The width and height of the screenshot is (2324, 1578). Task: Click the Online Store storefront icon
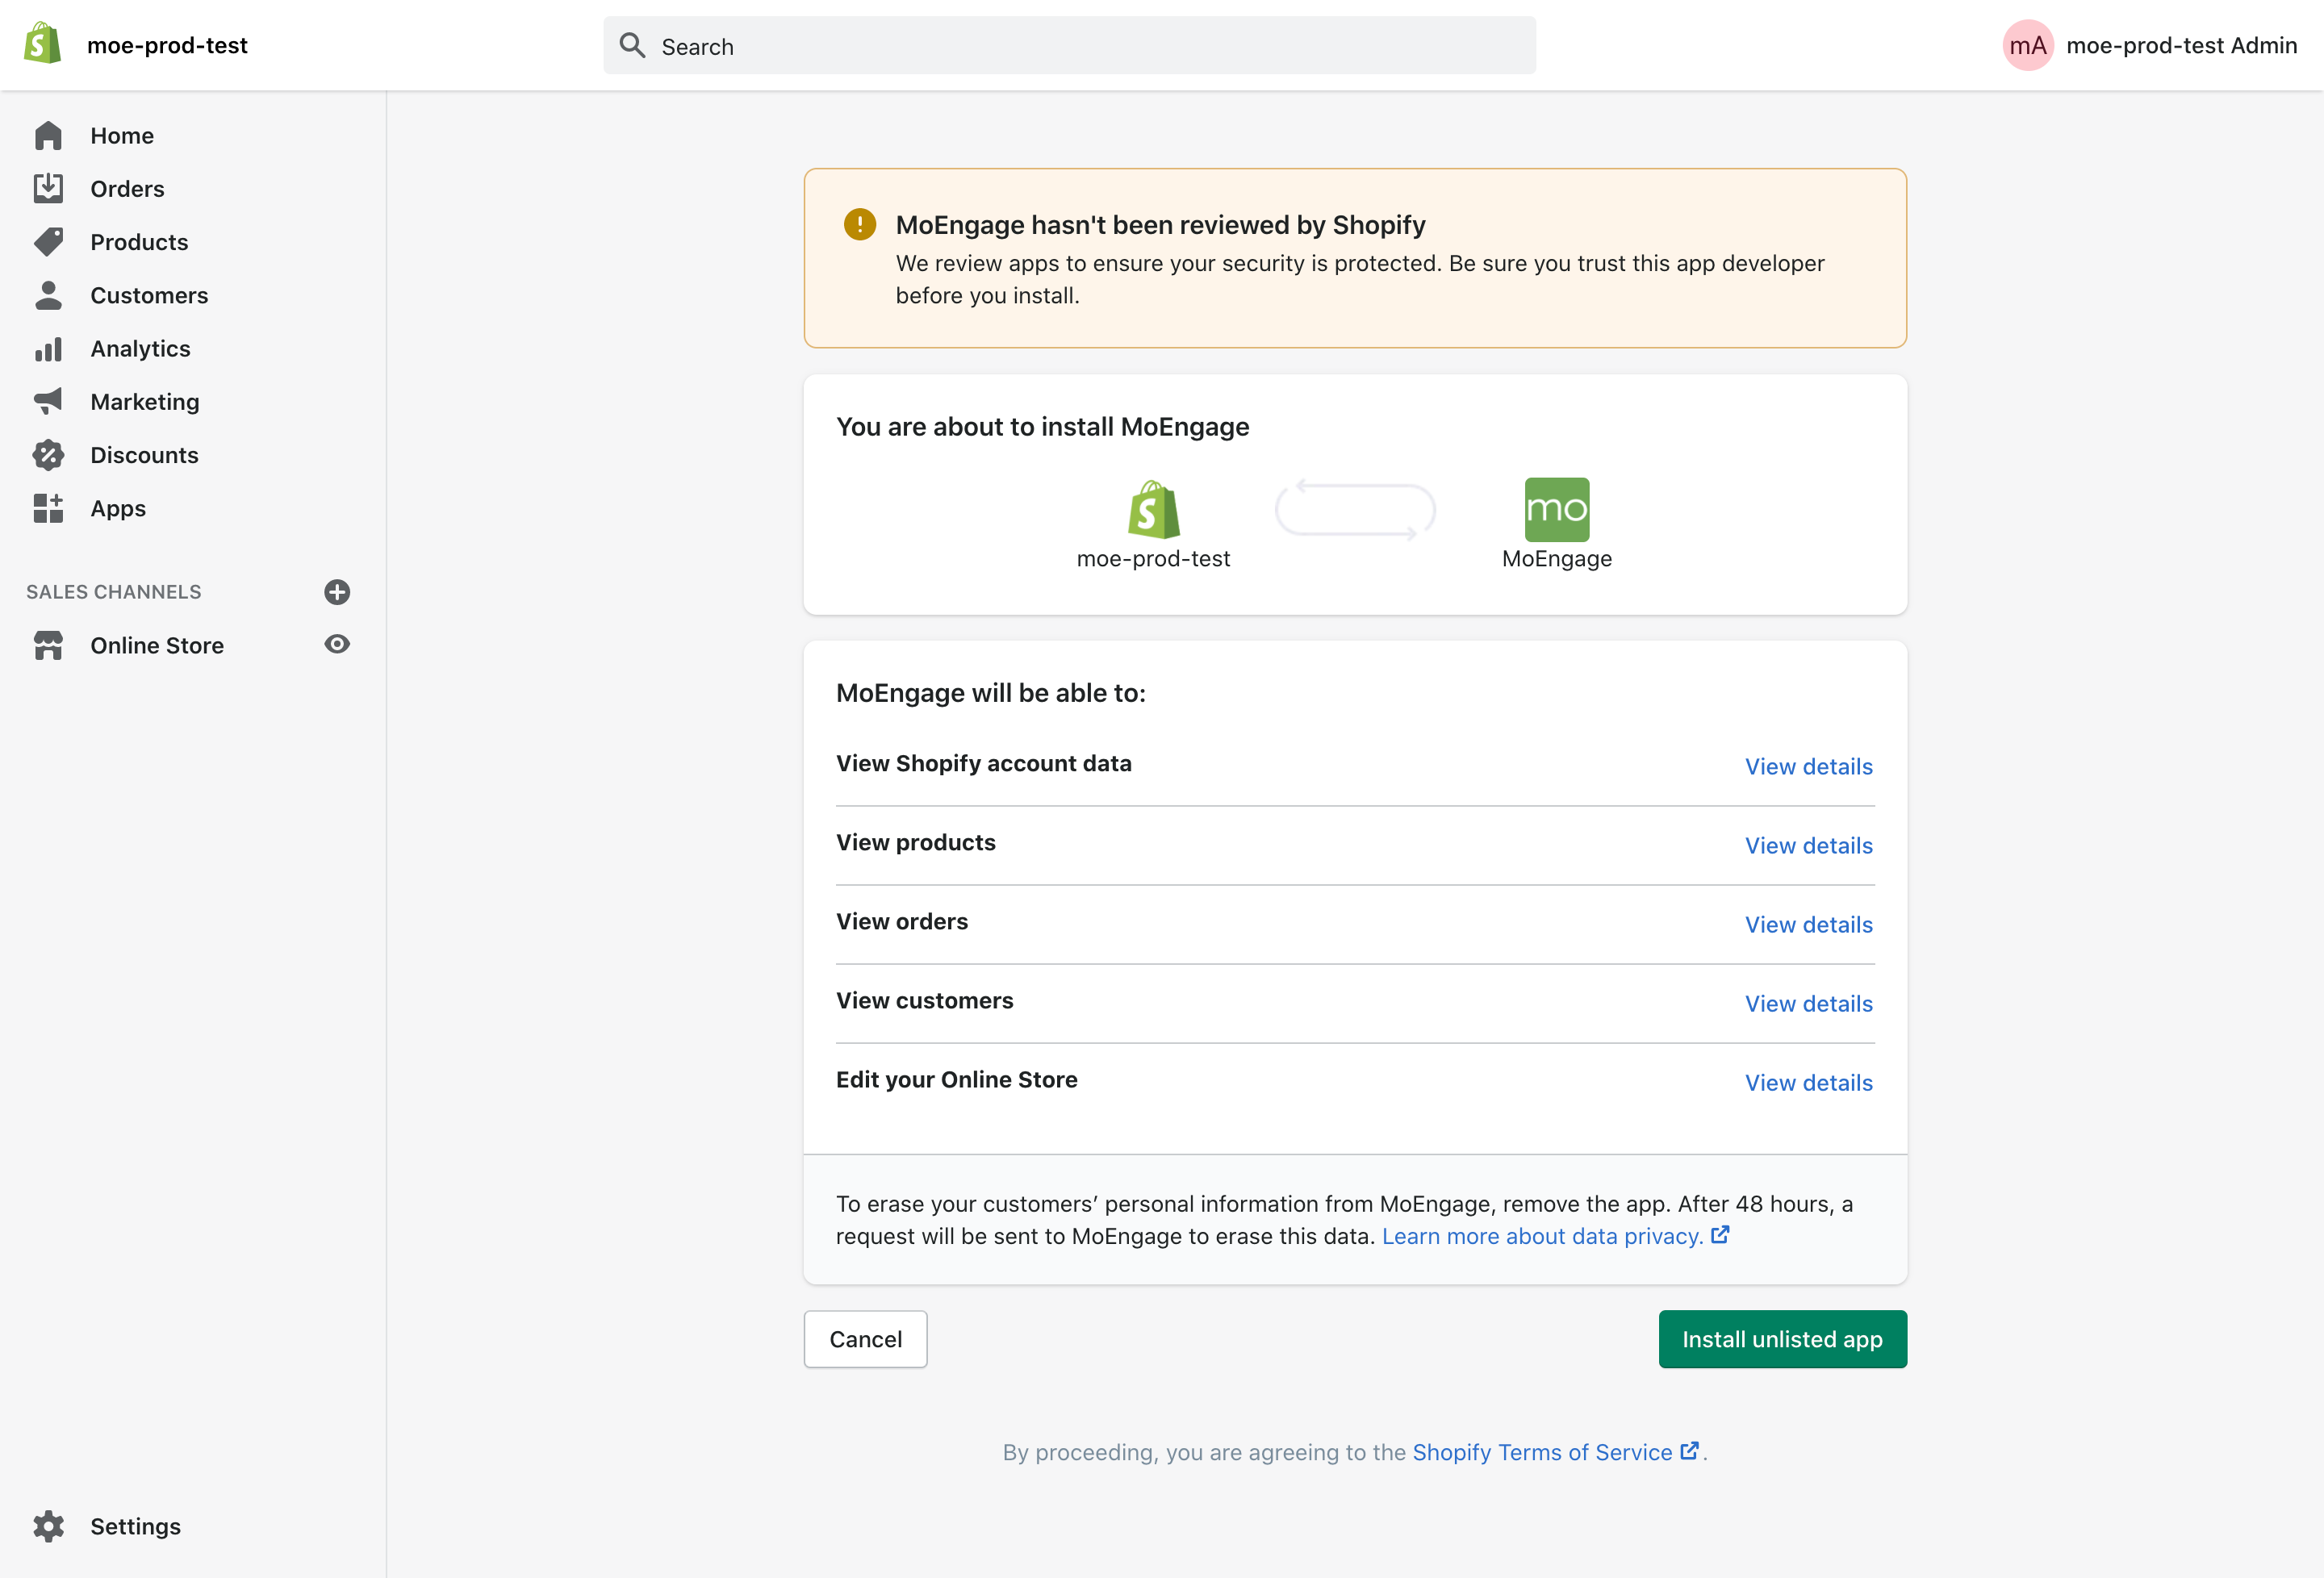[48, 645]
